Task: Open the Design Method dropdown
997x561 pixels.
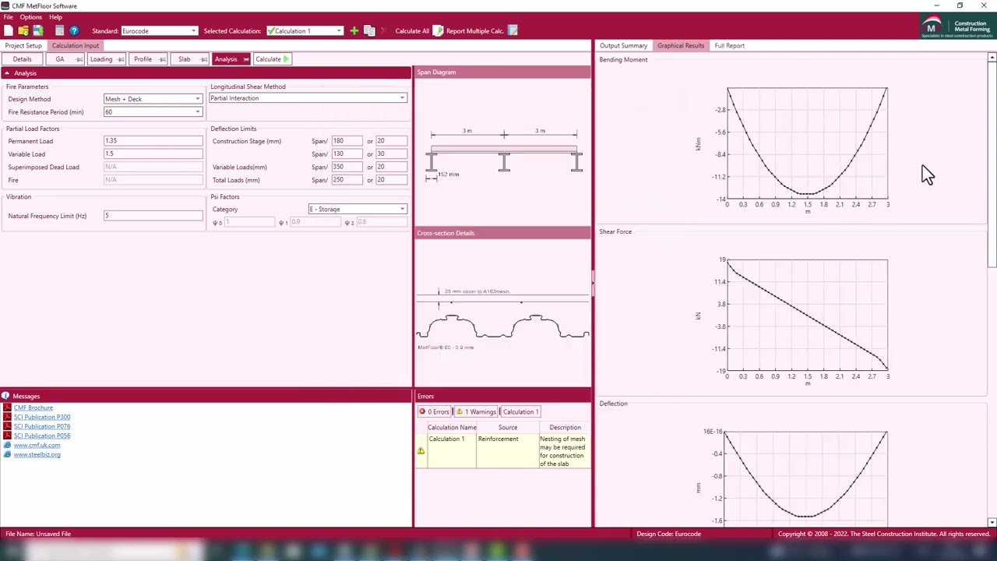Action: pyautogui.click(x=153, y=99)
